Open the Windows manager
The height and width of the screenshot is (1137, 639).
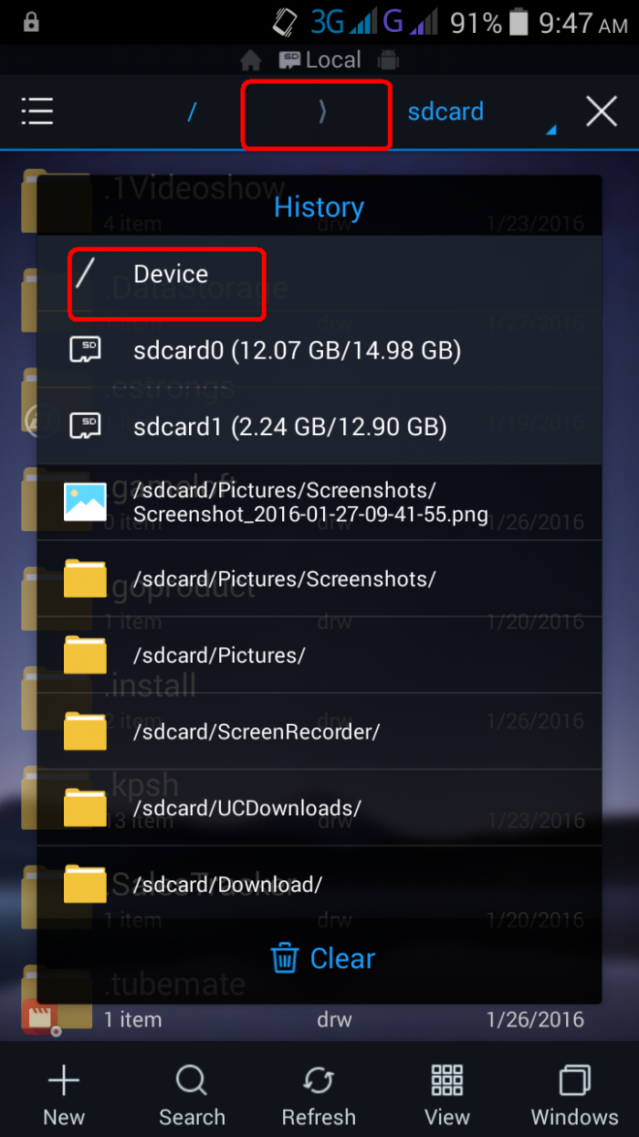(574, 1082)
